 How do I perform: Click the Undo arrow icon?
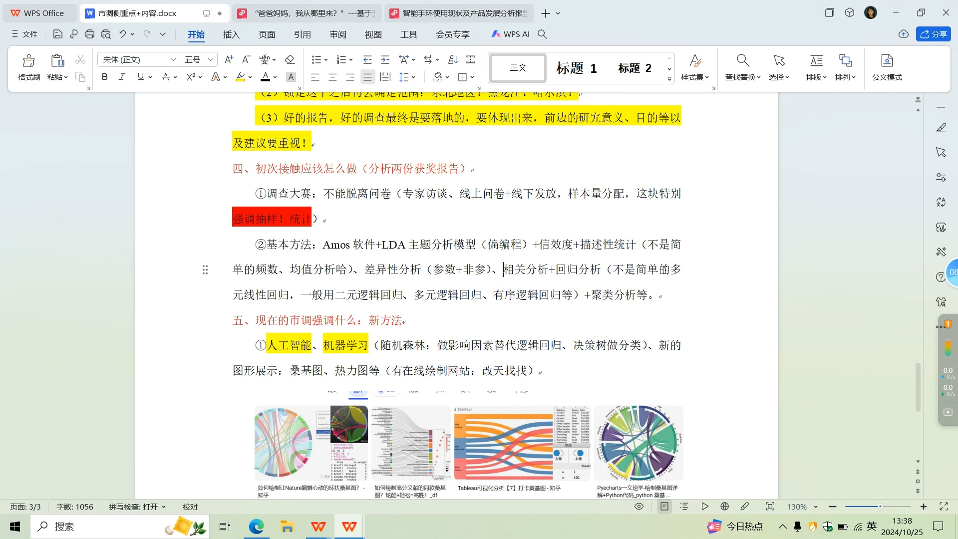pos(122,34)
